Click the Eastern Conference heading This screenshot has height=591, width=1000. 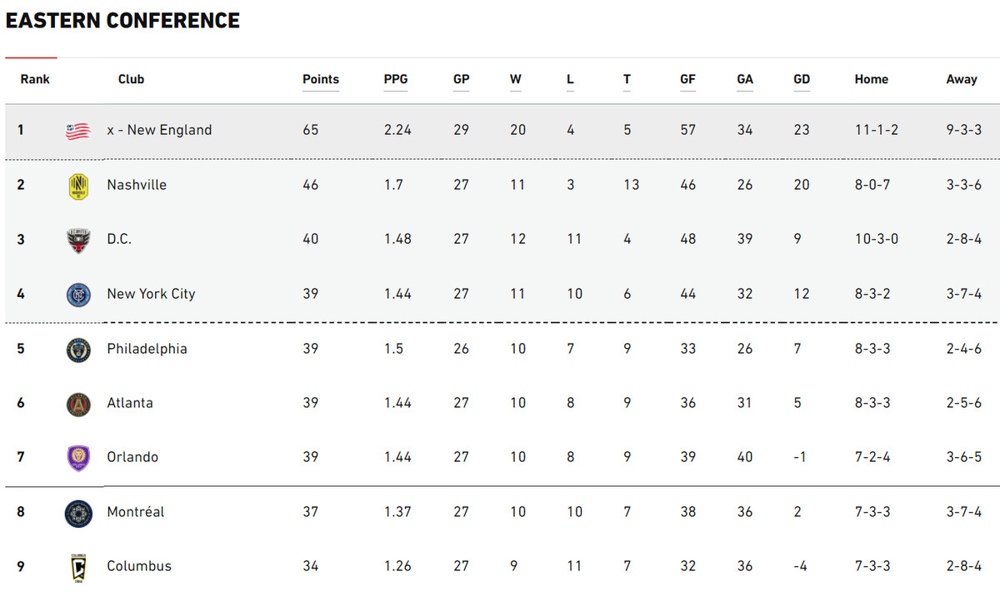[122, 21]
